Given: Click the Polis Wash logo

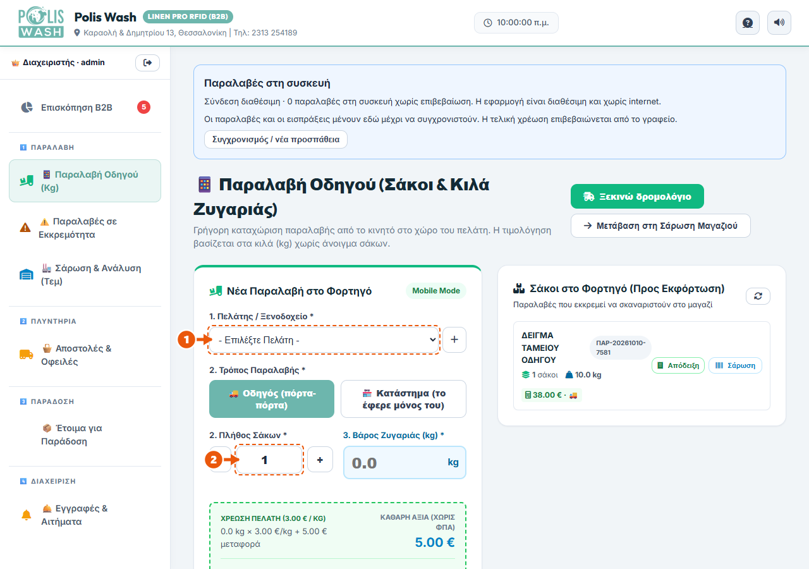Looking at the screenshot, I should (41, 23).
